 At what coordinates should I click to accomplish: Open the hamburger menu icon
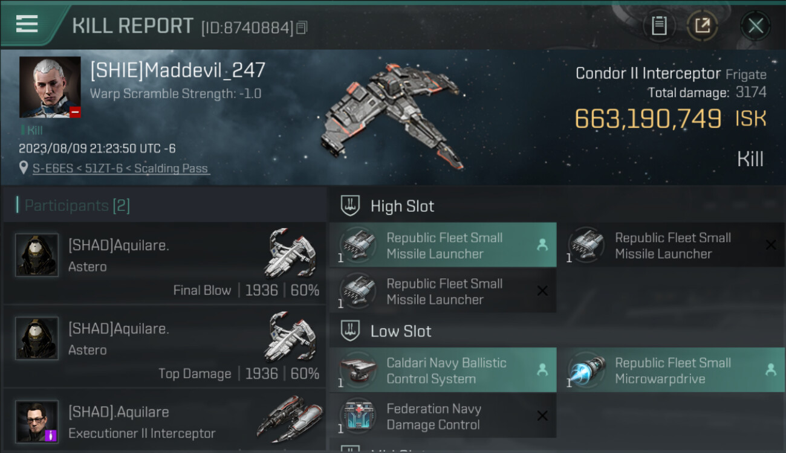click(x=27, y=25)
